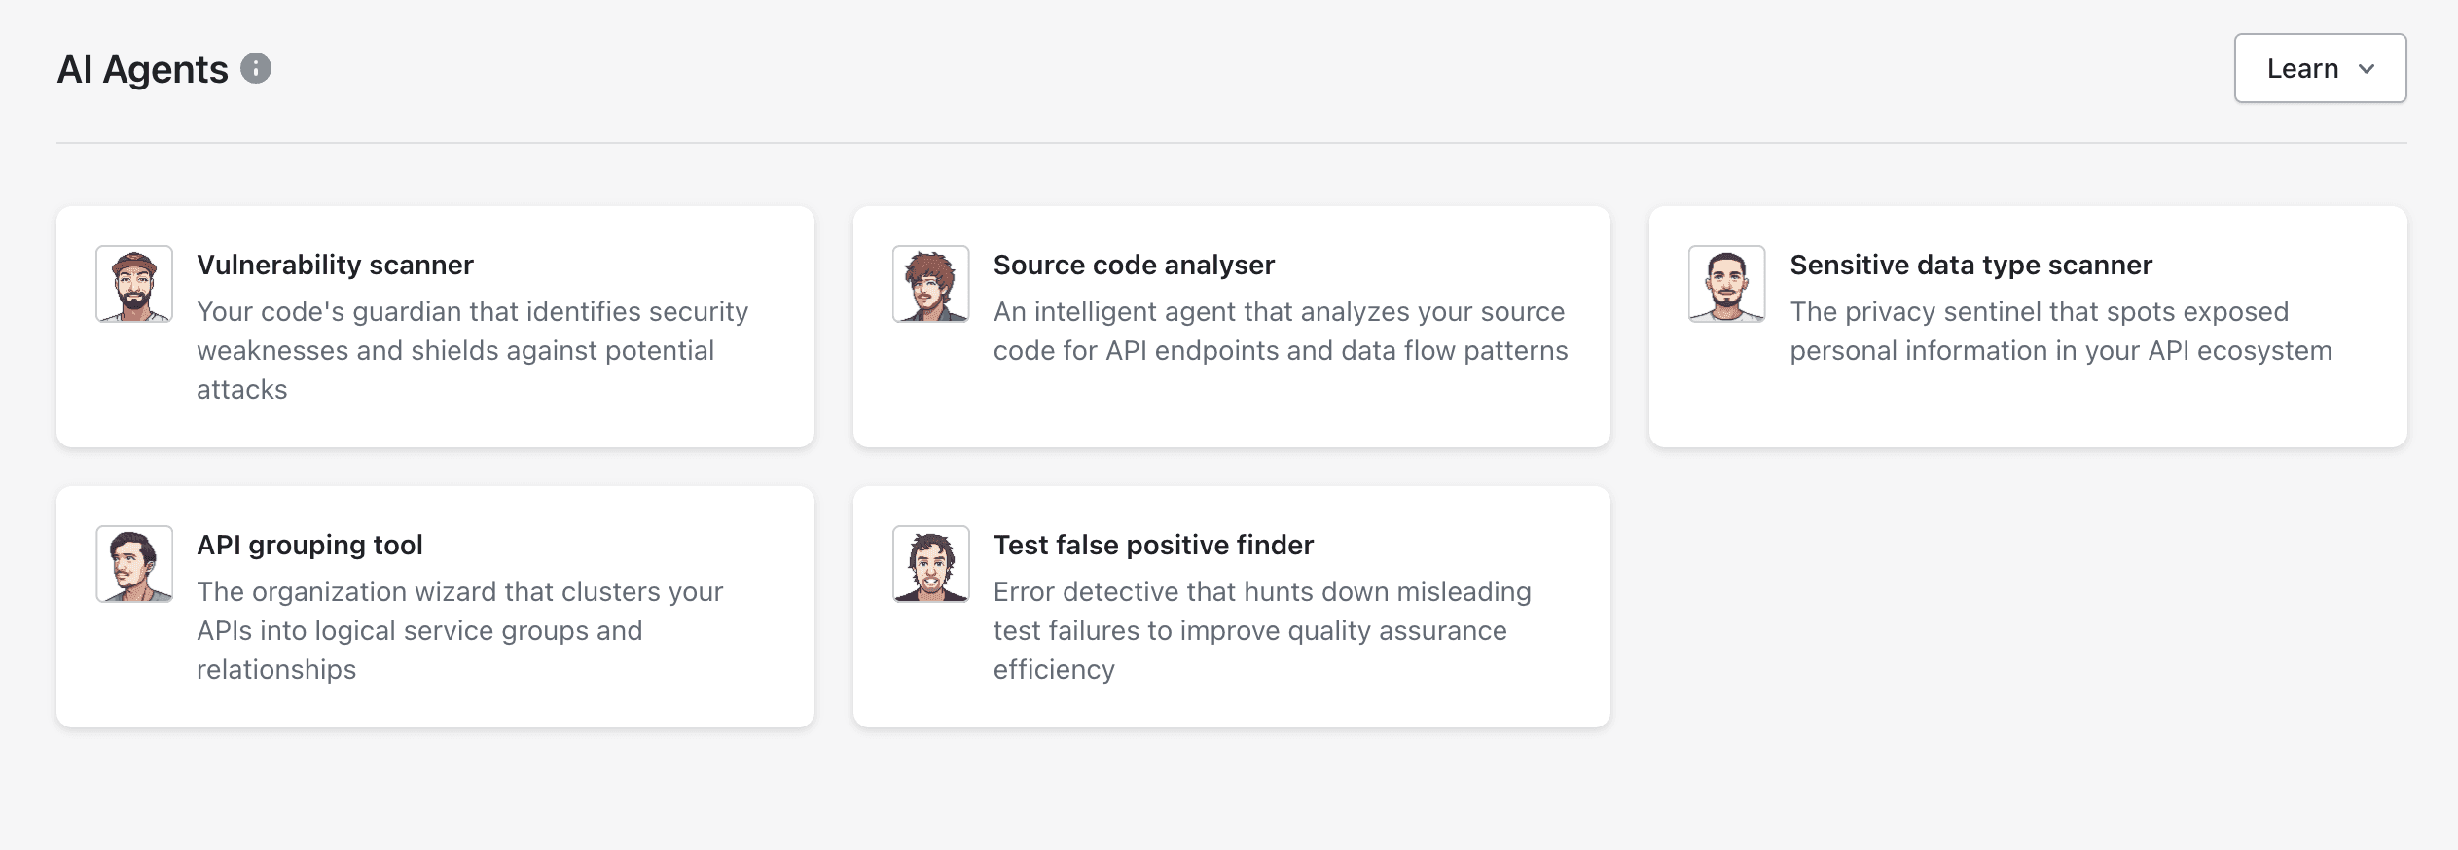
Task: Open the Source code analyser title
Action: [1134, 265]
